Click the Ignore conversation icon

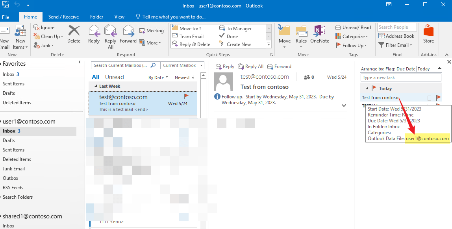coord(37,28)
